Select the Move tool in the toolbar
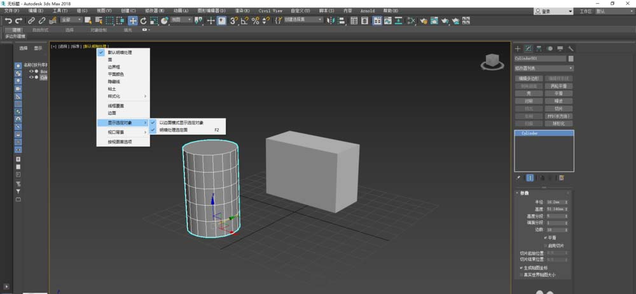The height and width of the screenshot is (294, 636). (x=133, y=21)
